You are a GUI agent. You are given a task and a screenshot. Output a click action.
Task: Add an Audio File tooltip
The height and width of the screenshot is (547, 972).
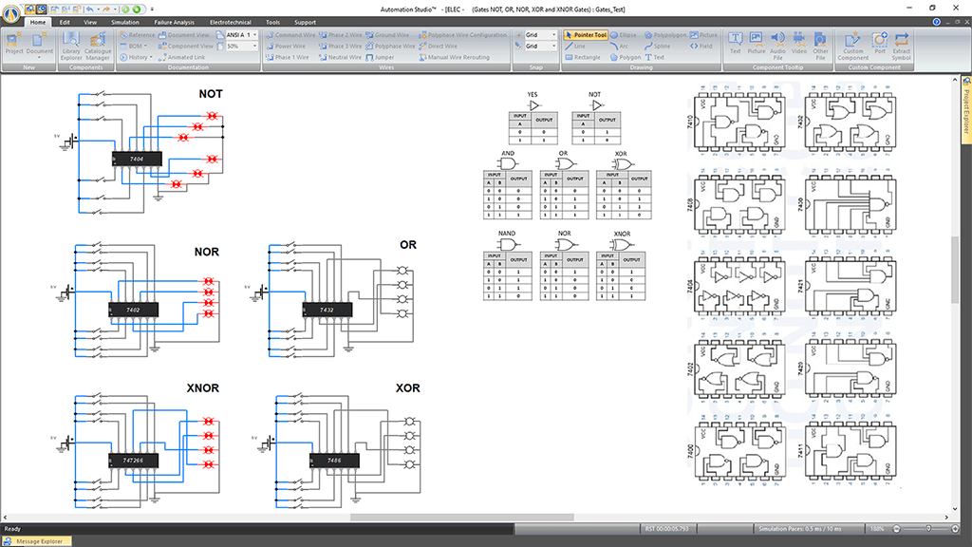click(x=777, y=42)
